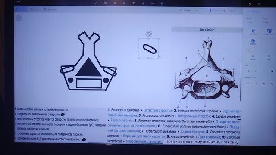
Task: Click the text "Подписи к шестому шейному позвонку"
Action: [x=202, y=142]
